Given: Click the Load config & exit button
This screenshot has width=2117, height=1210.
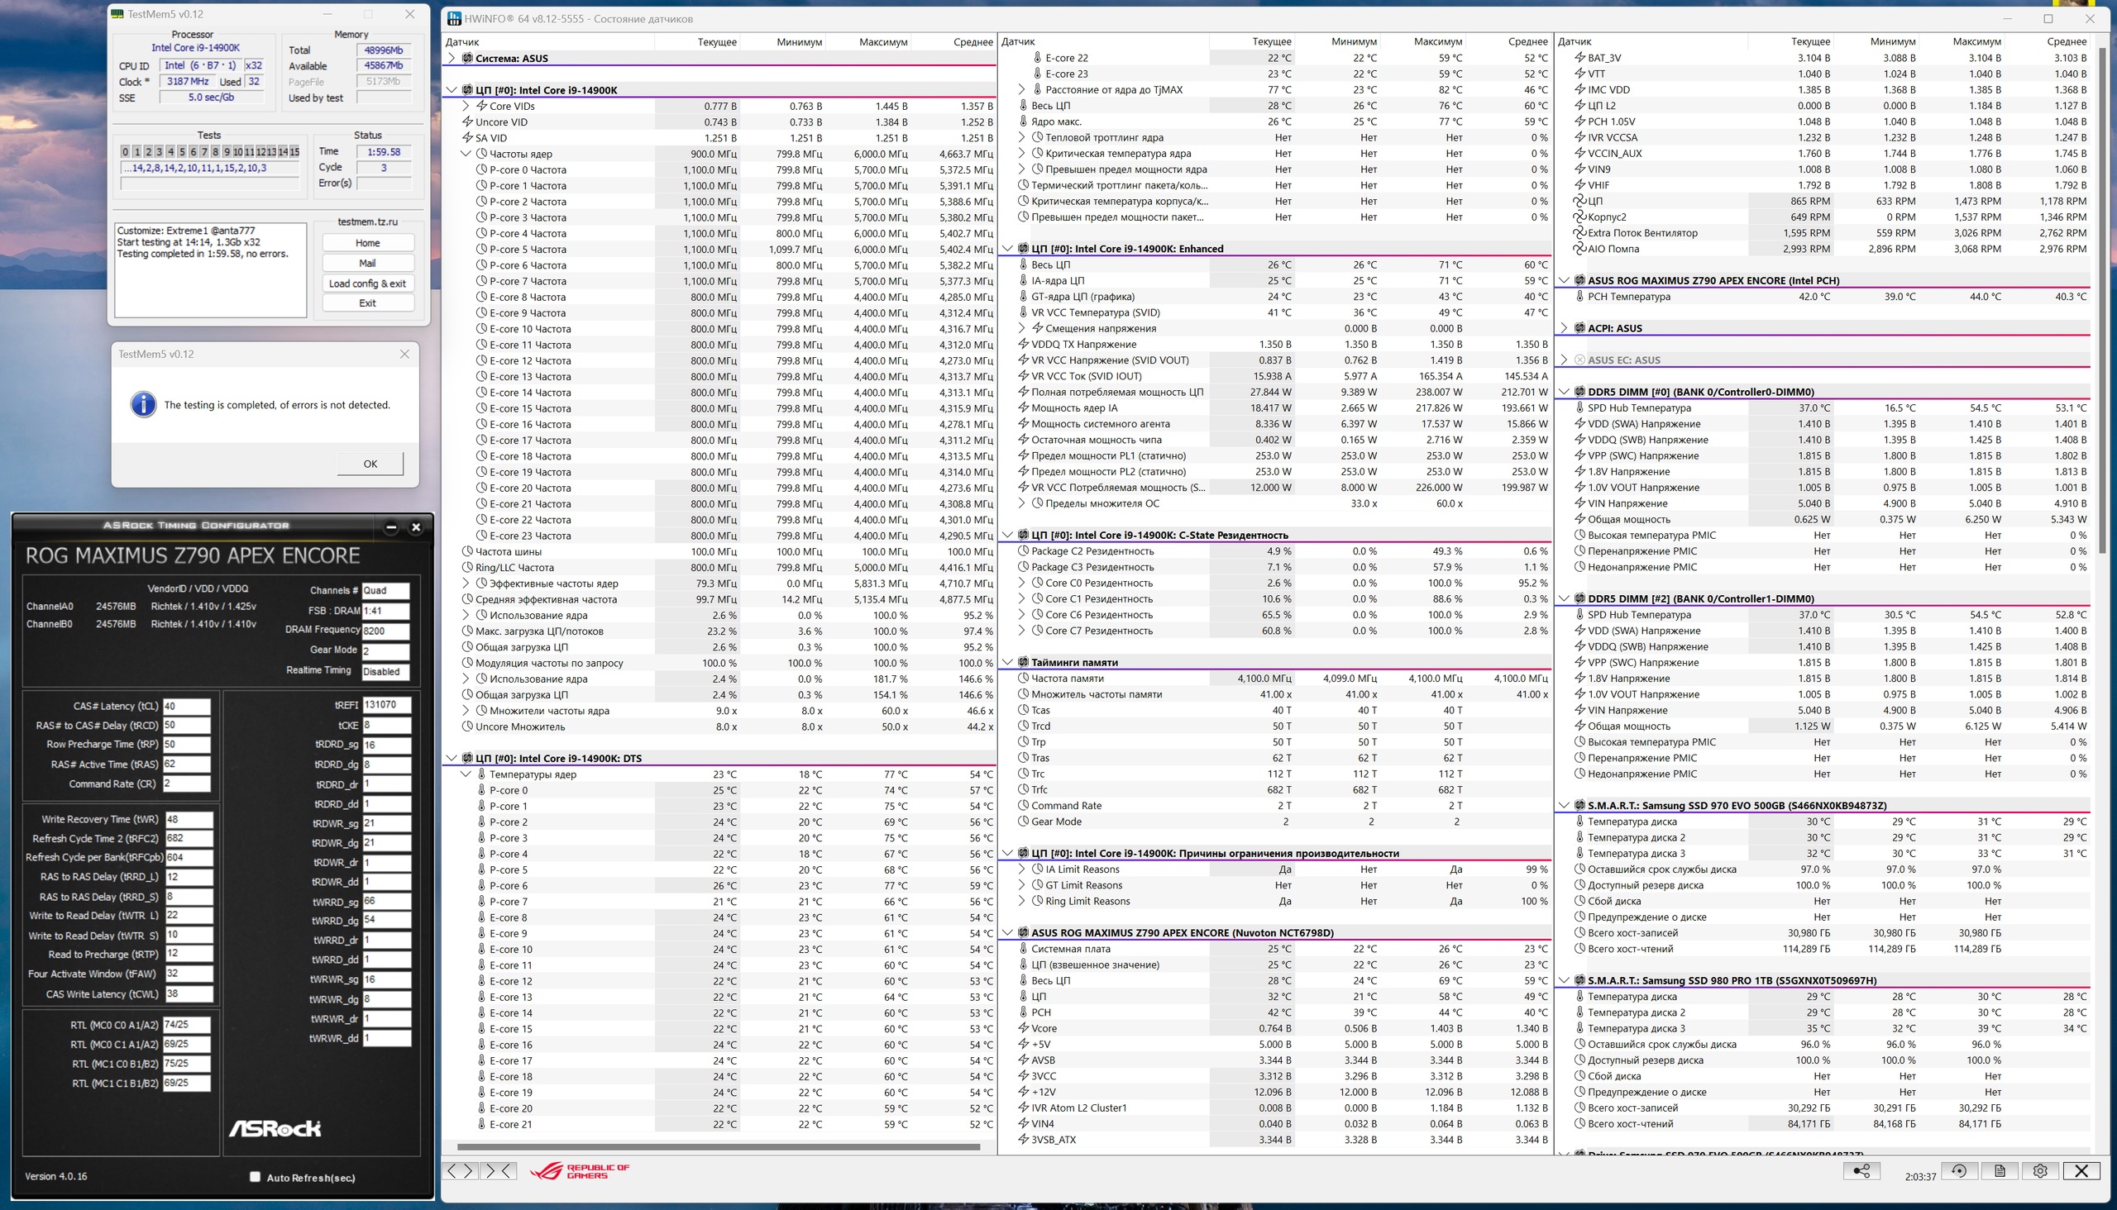Looking at the screenshot, I should point(367,283).
